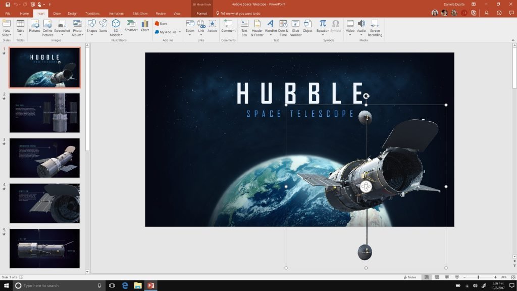
Task: Add a Comment from the ribbon
Action: (x=228, y=26)
